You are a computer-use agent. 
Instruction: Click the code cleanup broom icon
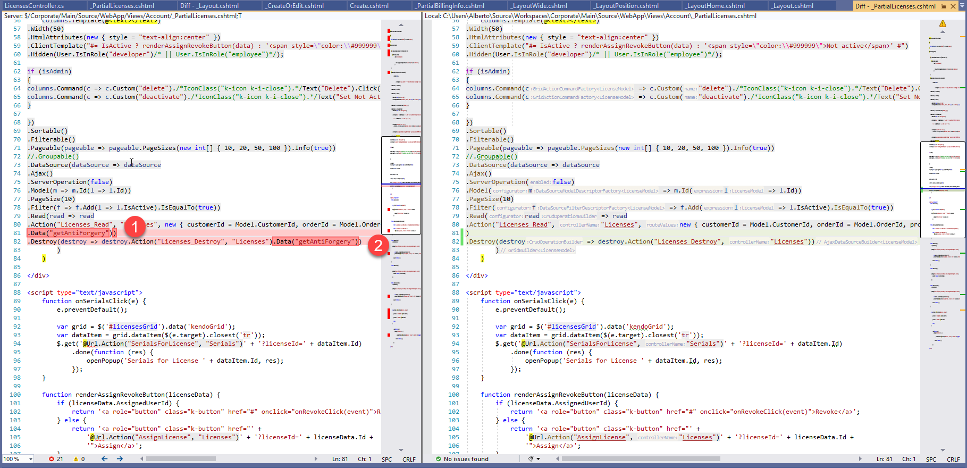coord(530,459)
